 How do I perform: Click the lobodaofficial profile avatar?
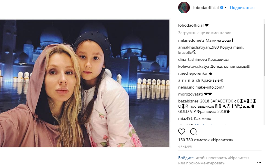click(184, 8)
